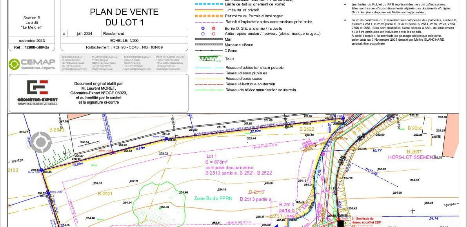Click the "Section B" text
The width and height of the screenshot is (467, 227).
(32, 18)
